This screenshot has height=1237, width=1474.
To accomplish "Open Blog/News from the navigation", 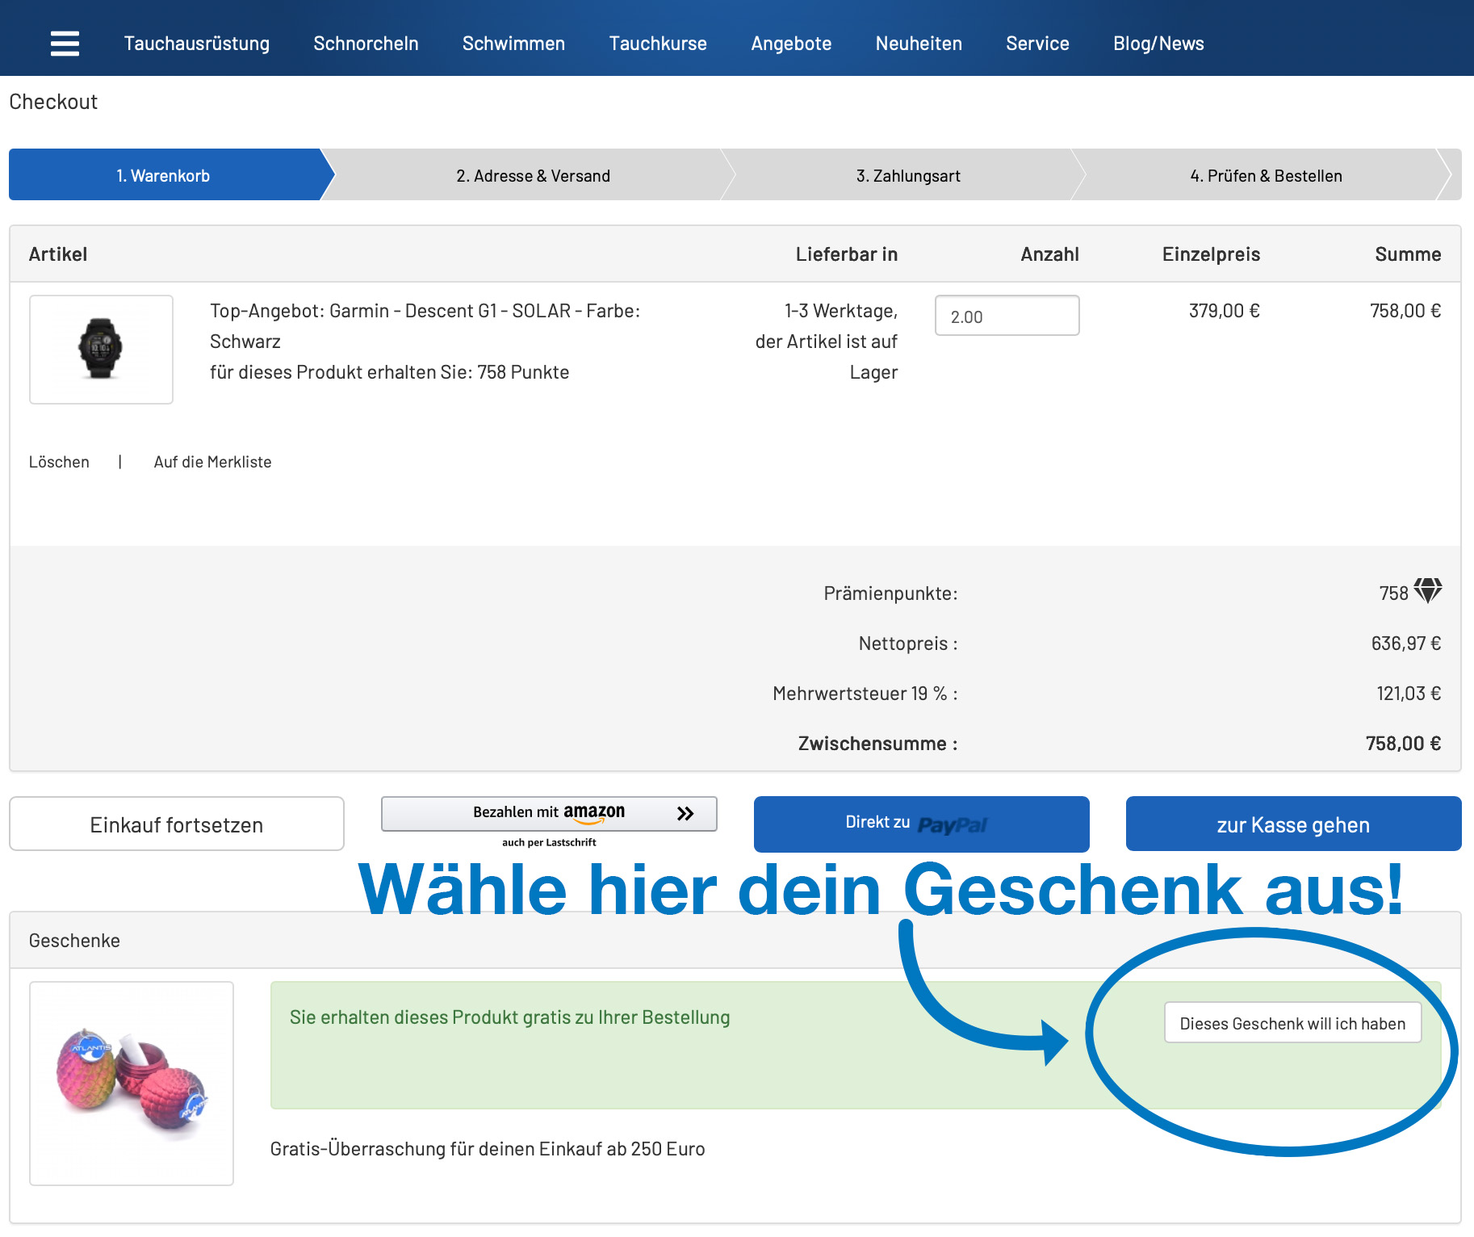I will 1158,44.
